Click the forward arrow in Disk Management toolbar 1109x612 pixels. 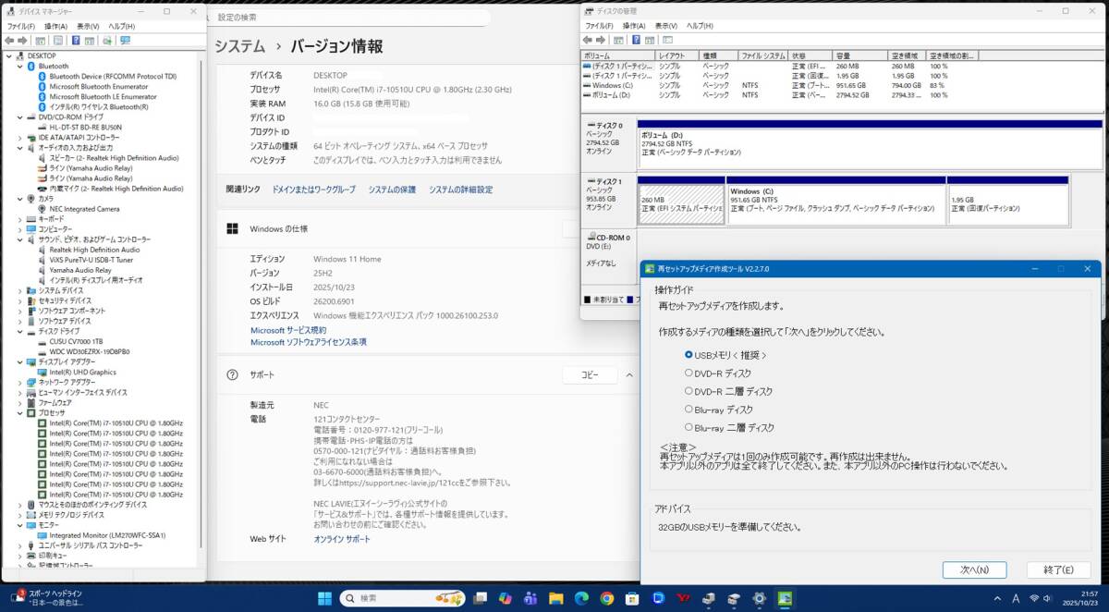click(602, 39)
